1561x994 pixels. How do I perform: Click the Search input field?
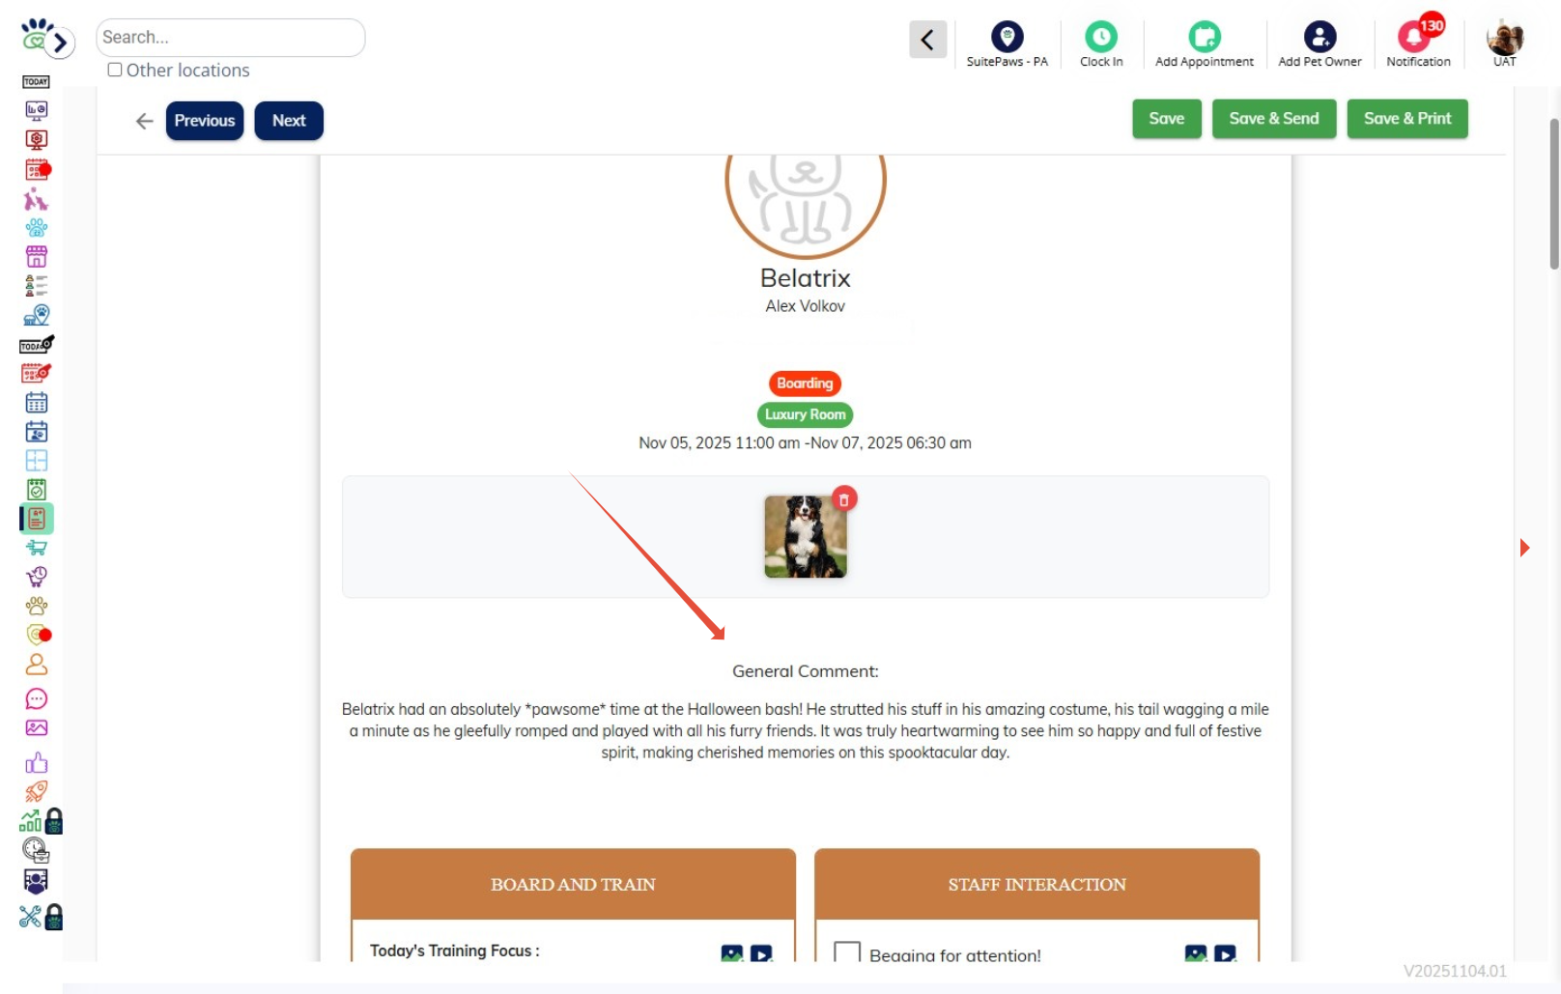coord(230,38)
